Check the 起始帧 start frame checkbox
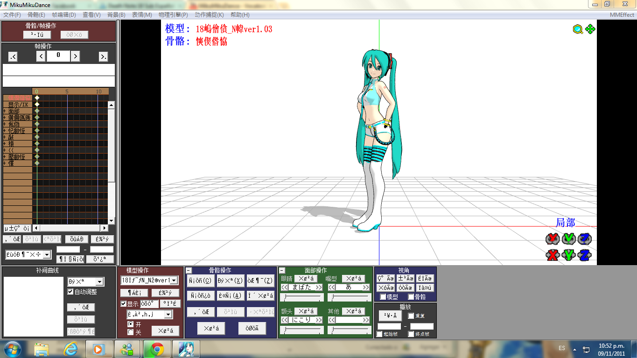The width and height of the screenshot is (637, 358). 379,334
